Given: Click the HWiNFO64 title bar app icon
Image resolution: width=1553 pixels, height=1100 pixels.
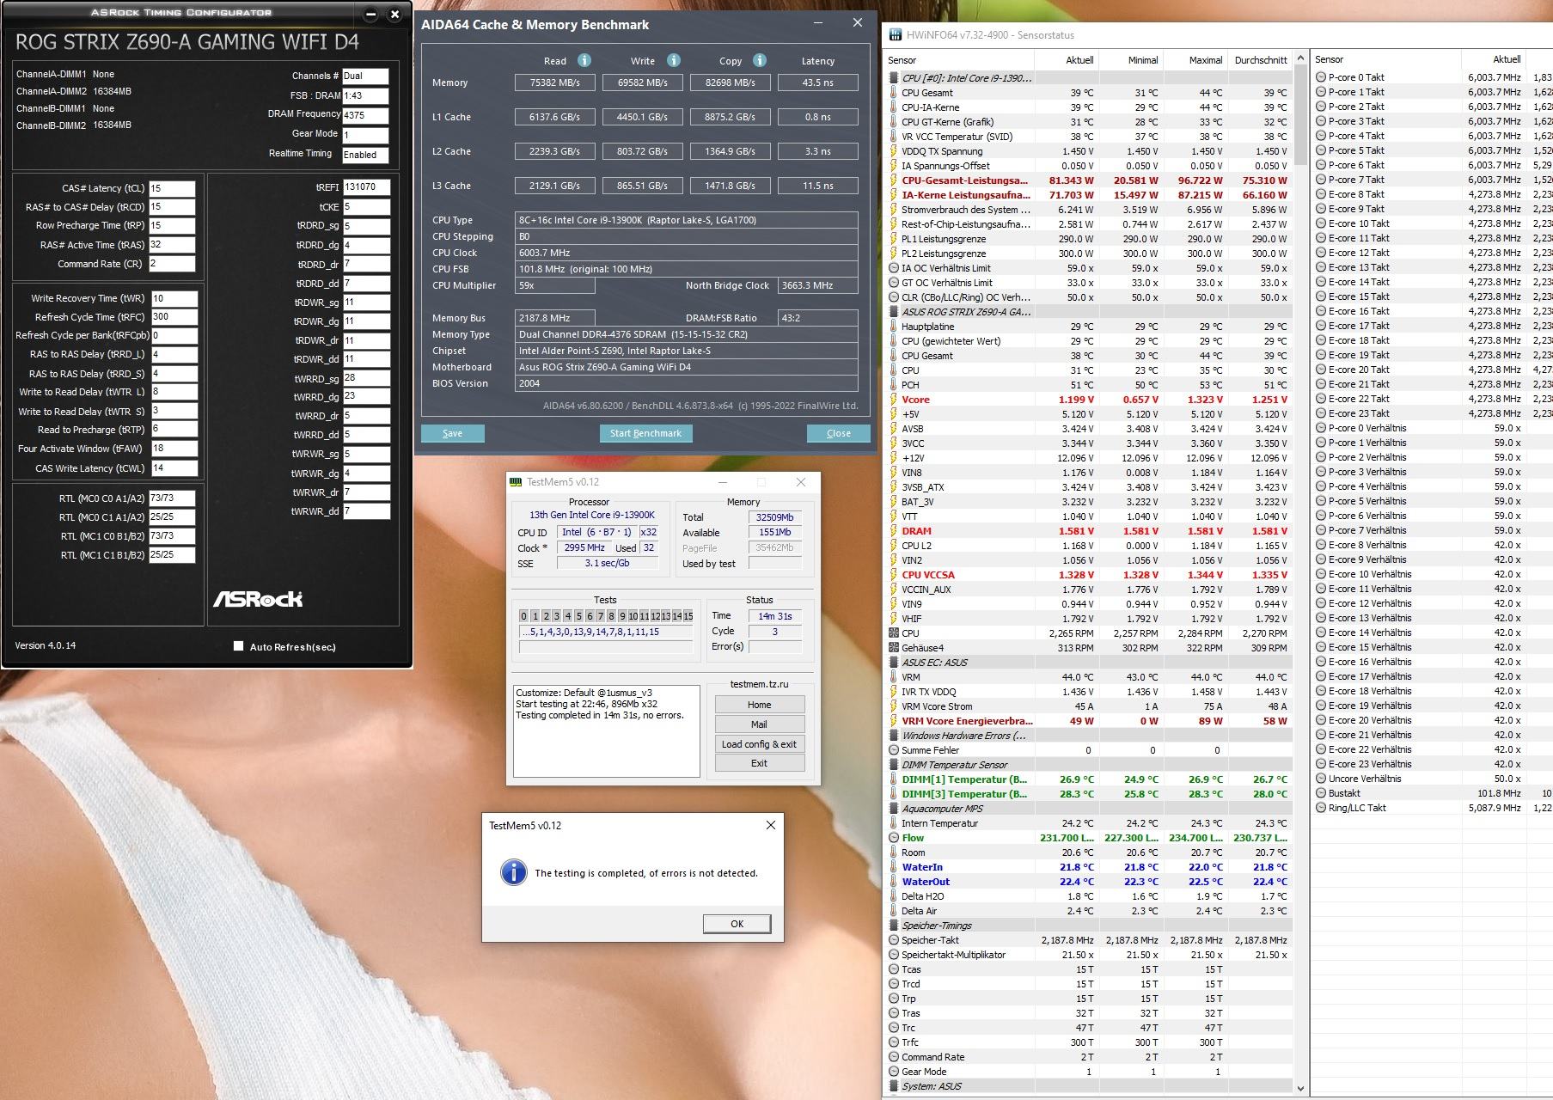Looking at the screenshot, I should [896, 35].
